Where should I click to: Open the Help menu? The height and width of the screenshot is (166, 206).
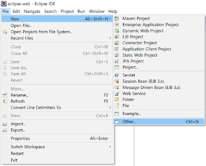click(x=113, y=12)
